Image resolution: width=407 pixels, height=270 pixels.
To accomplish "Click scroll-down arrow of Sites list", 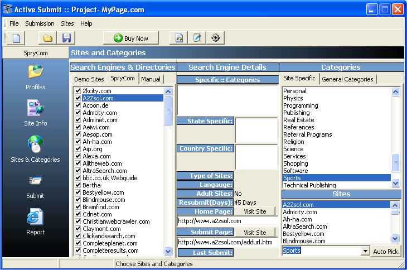I will (395, 238).
